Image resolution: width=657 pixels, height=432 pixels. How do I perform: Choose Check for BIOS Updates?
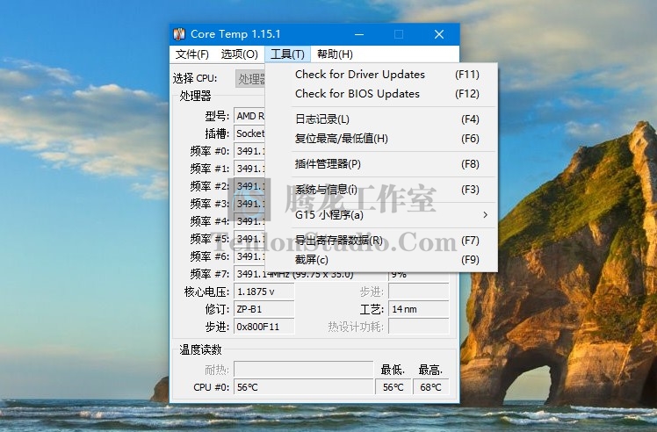(381, 94)
